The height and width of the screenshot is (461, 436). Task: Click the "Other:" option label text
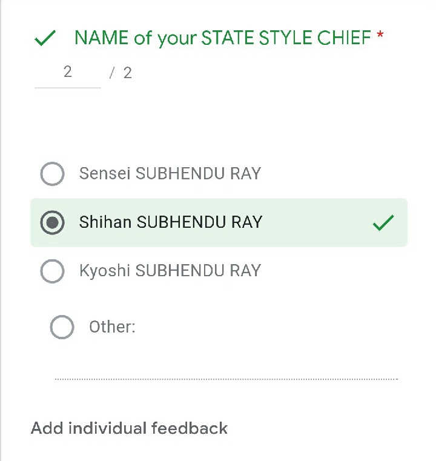(112, 327)
